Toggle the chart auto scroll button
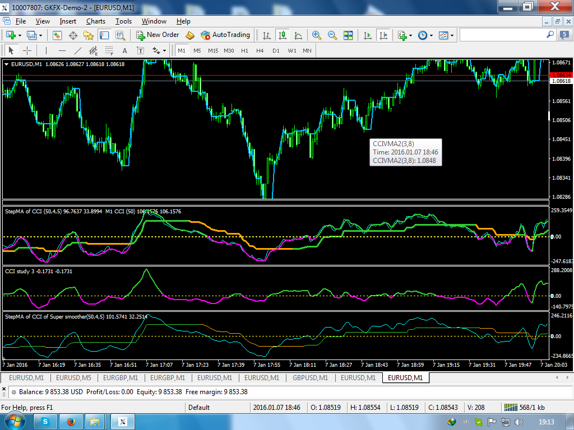574x430 pixels. point(368,35)
